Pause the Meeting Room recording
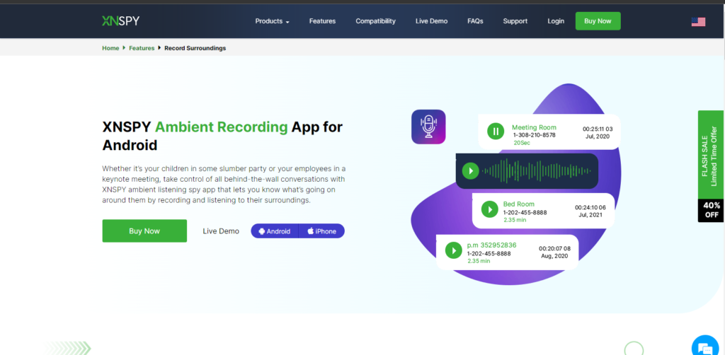 point(496,132)
